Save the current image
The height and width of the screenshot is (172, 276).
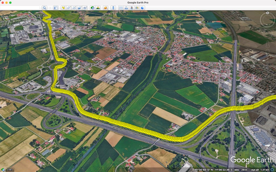[132, 8]
